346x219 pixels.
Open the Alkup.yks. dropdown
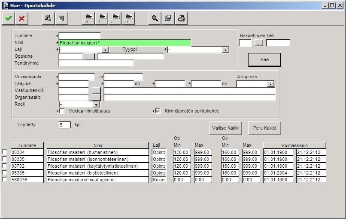(270, 84)
